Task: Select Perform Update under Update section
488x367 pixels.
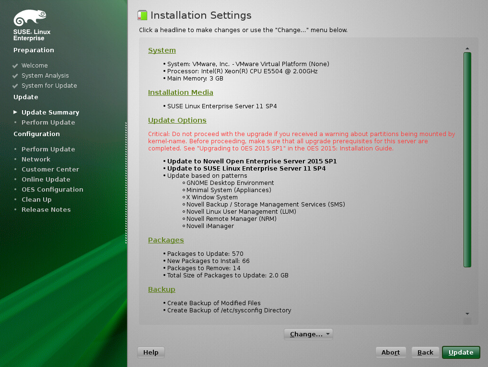Action: coord(48,122)
